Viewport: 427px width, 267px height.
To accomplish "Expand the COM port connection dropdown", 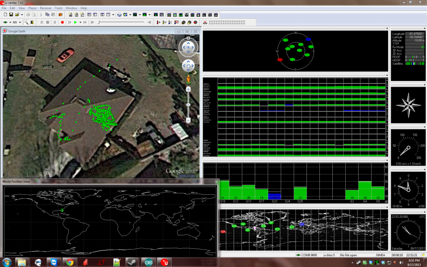I will [x=10, y=22].
